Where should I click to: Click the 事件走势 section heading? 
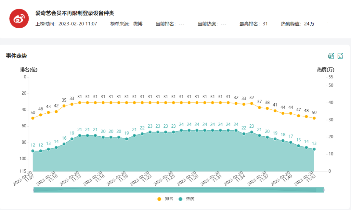(16, 56)
